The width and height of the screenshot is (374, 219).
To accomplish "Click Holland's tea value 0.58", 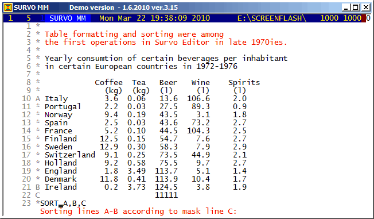I will [x=137, y=163].
